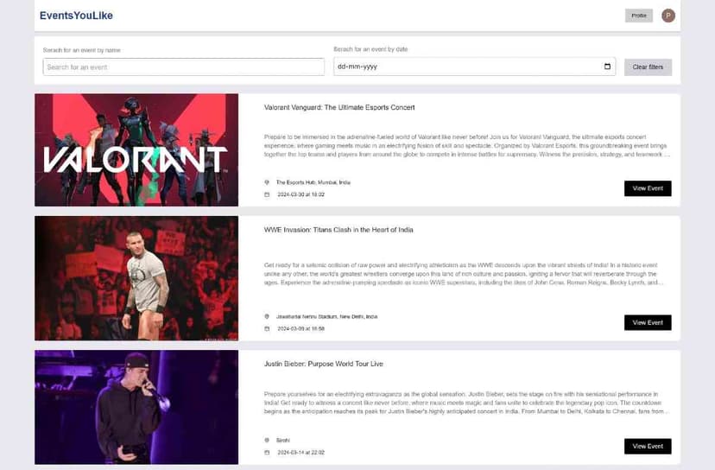Click calendar icon beside Valorant event date

268,194
